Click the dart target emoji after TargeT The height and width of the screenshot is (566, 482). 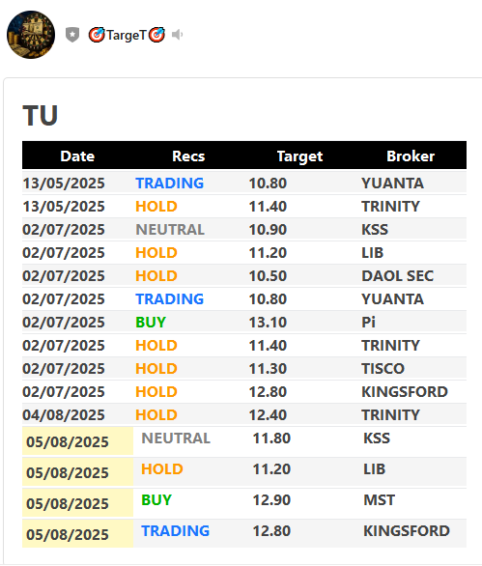click(157, 35)
